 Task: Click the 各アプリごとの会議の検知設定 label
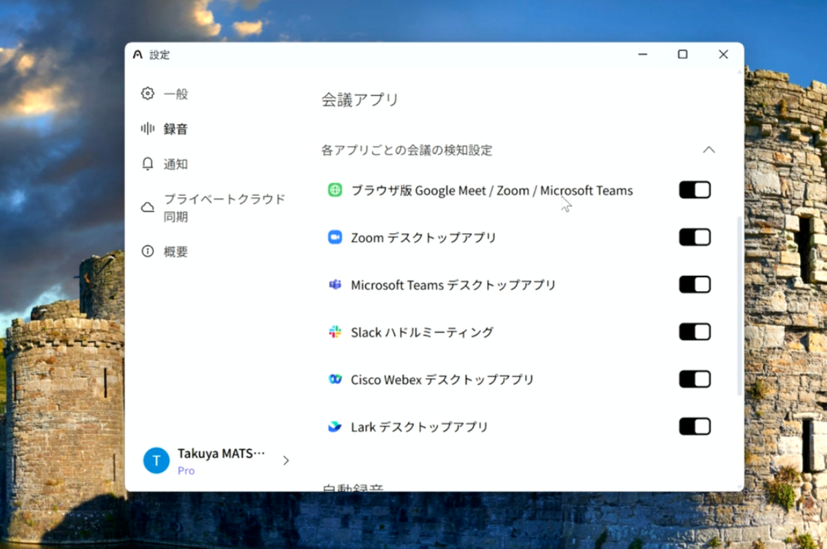pos(407,150)
